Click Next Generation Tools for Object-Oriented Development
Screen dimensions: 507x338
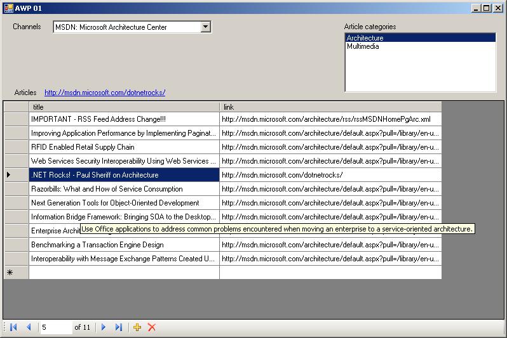[x=124, y=203]
